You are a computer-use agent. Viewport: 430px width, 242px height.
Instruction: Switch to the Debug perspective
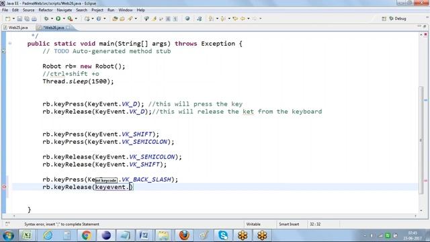(398, 19)
